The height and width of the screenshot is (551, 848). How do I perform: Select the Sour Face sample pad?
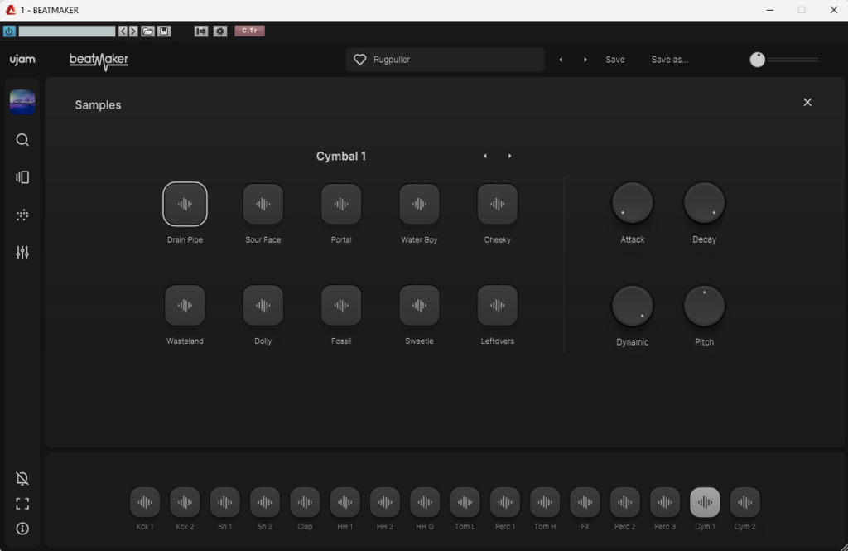(263, 204)
